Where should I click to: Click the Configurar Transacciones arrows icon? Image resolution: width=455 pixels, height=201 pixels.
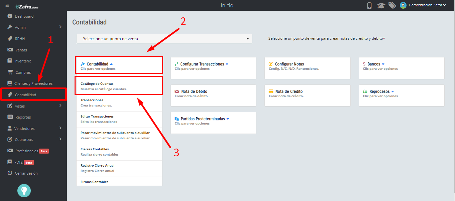click(177, 64)
